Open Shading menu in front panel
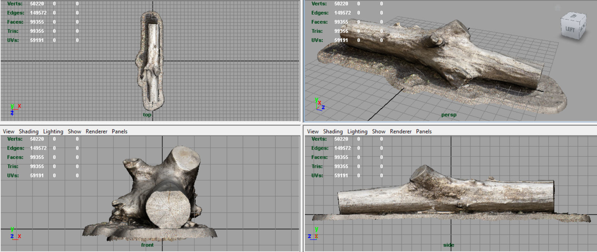 pos(29,131)
